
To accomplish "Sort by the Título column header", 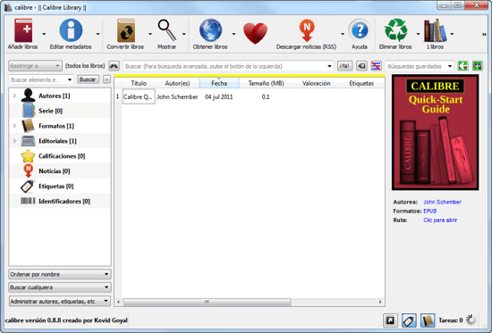I will click(x=139, y=83).
